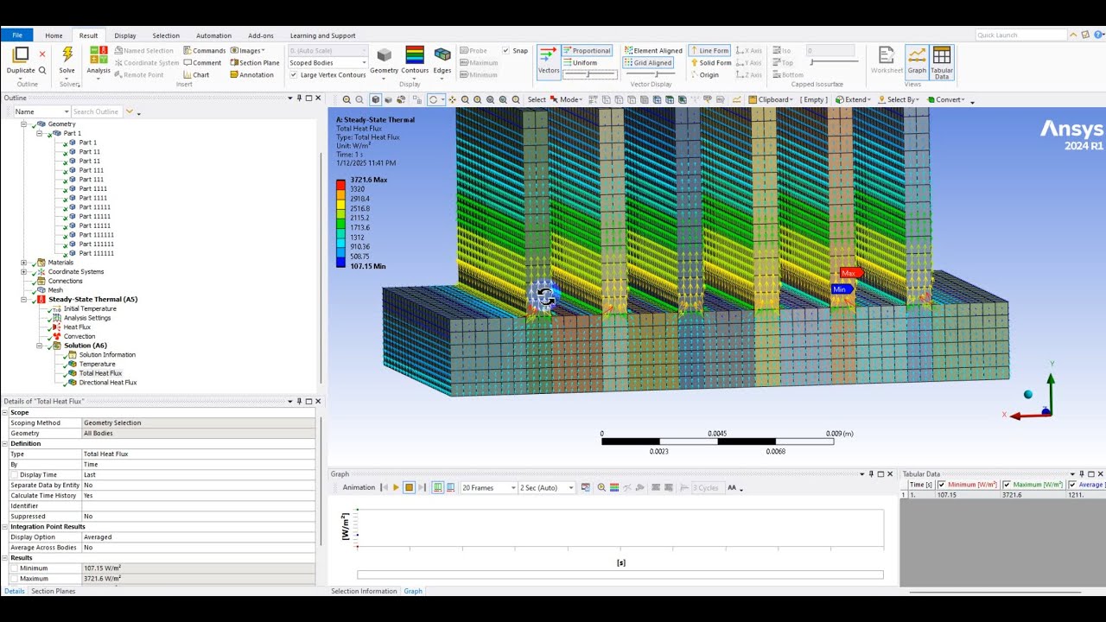Click the find magnifier beside the Duplicate arrow
Image resolution: width=1106 pixels, height=622 pixels.
pyautogui.click(x=42, y=71)
